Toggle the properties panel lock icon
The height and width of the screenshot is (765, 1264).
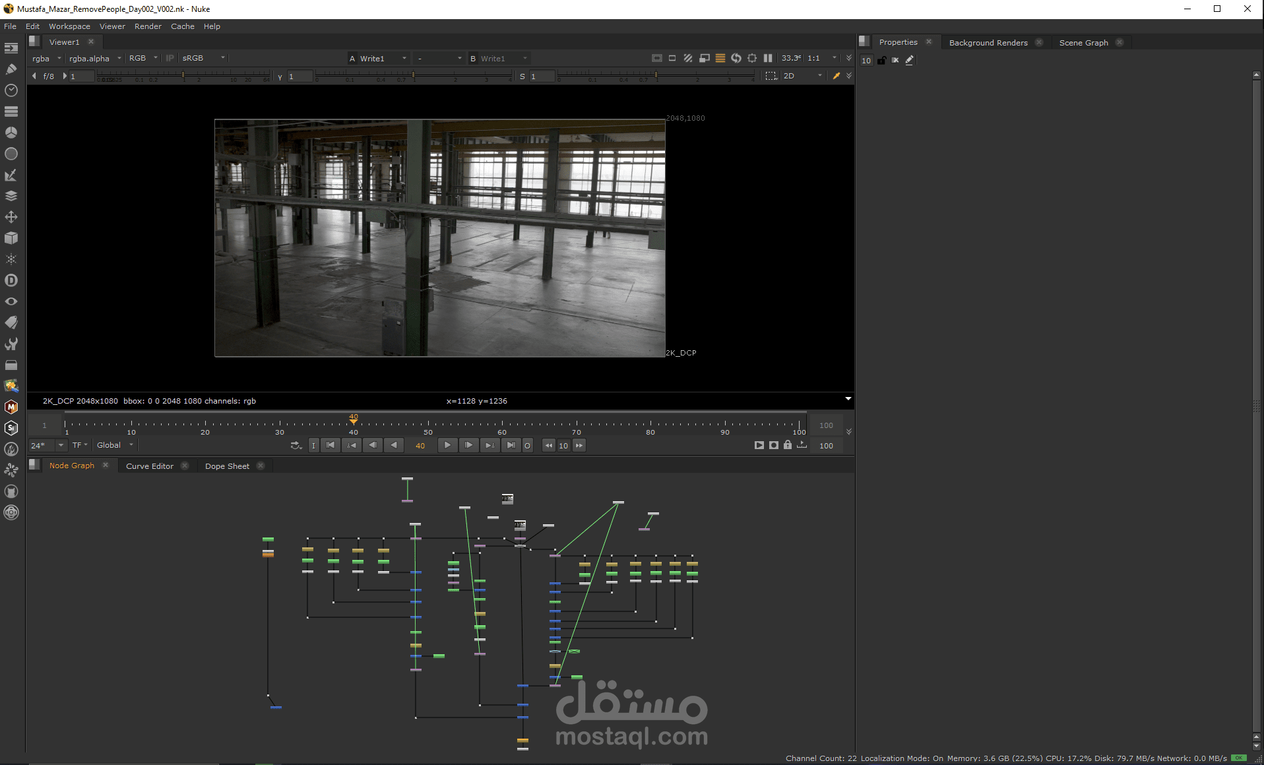click(x=881, y=60)
